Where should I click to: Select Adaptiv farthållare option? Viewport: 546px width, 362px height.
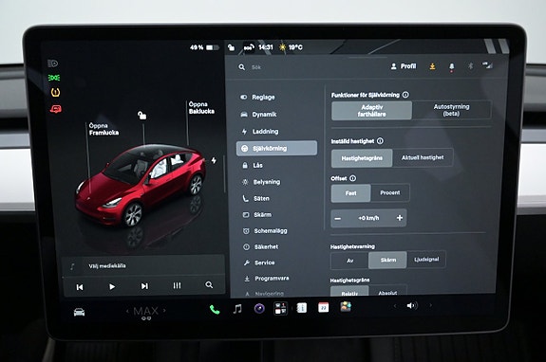[x=371, y=111]
